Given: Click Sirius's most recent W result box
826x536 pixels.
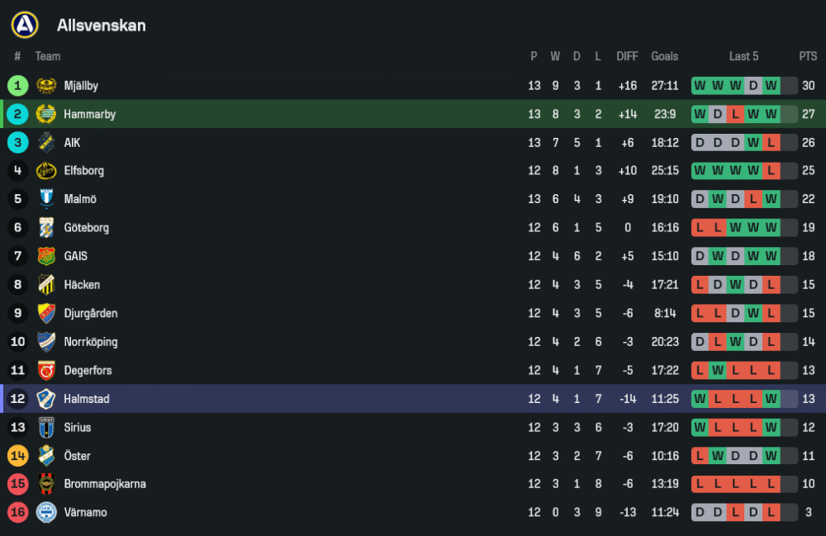Looking at the screenshot, I should 771,428.
